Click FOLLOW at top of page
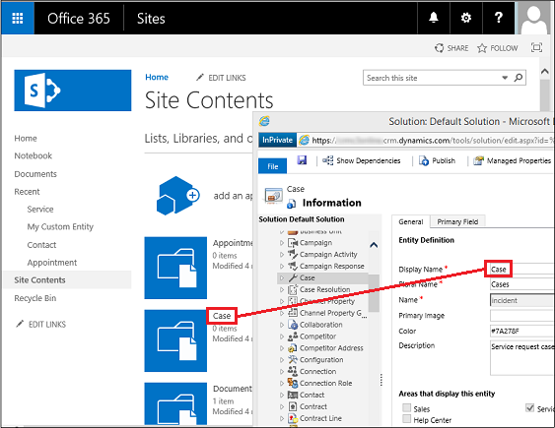Image resolution: width=555 pixels, height=428 pixels. coord(498,47)
